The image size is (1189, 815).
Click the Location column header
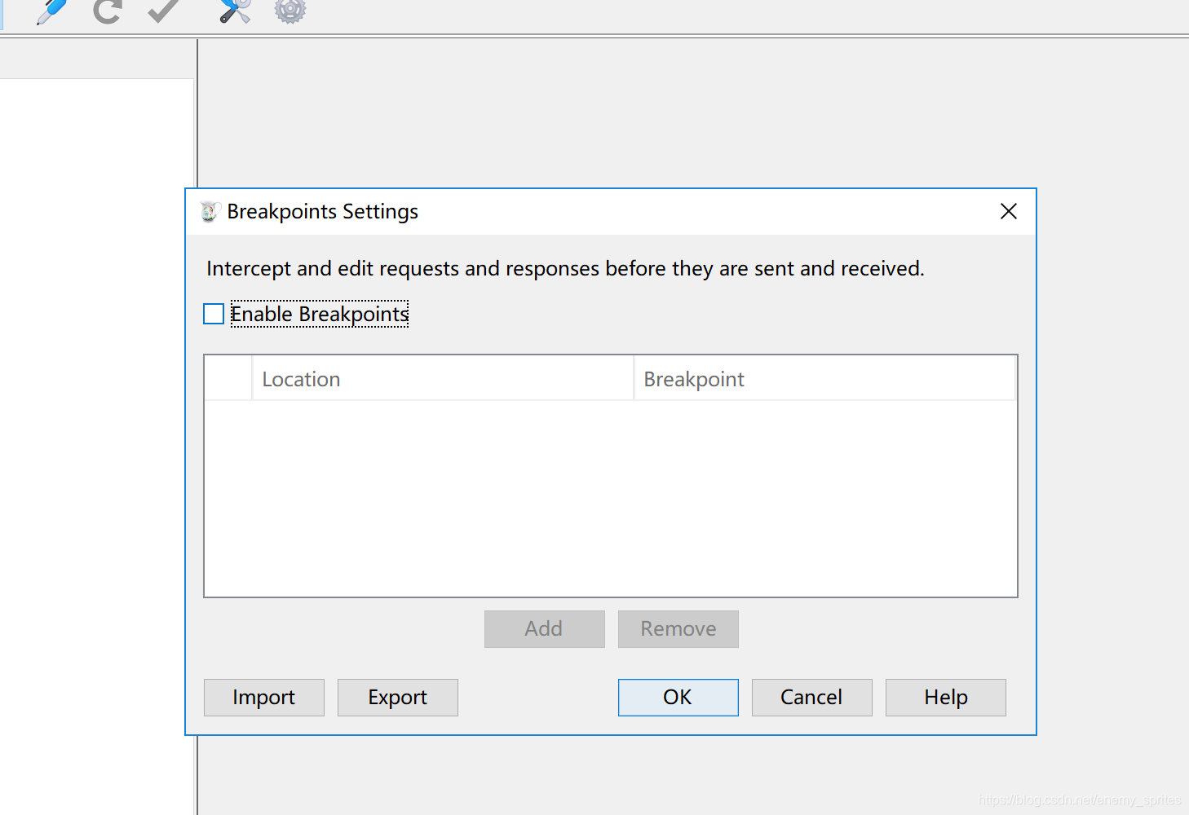[x=443, y=379]
